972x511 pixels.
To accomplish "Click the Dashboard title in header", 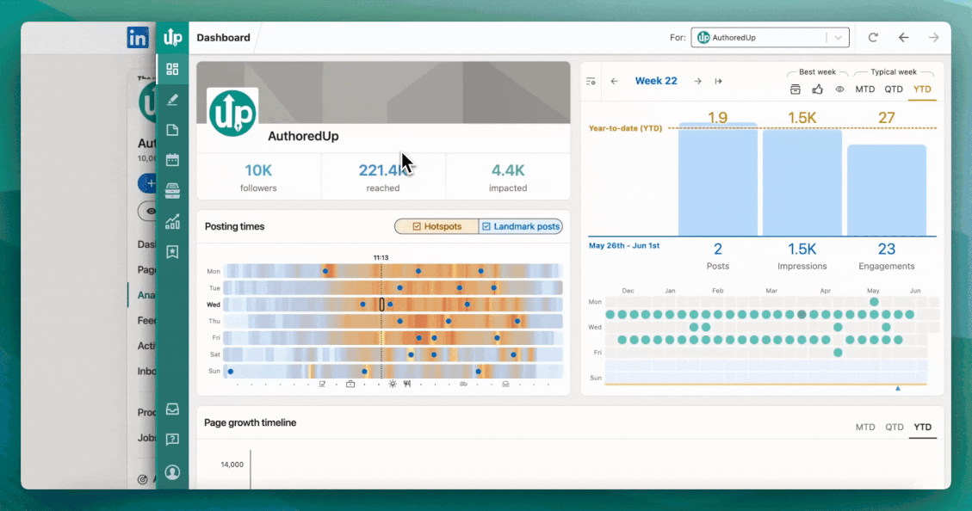I will coord(223,38).
